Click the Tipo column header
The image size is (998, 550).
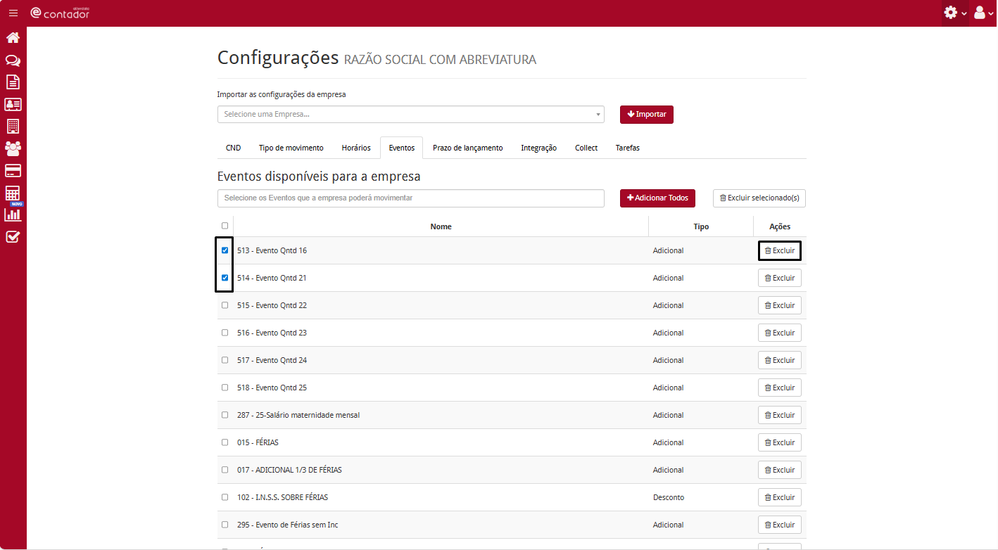[x=701, y=226]
